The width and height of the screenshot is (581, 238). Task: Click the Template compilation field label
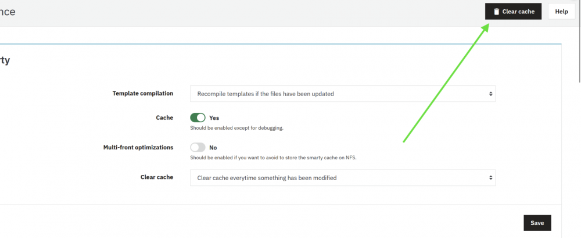142,94
